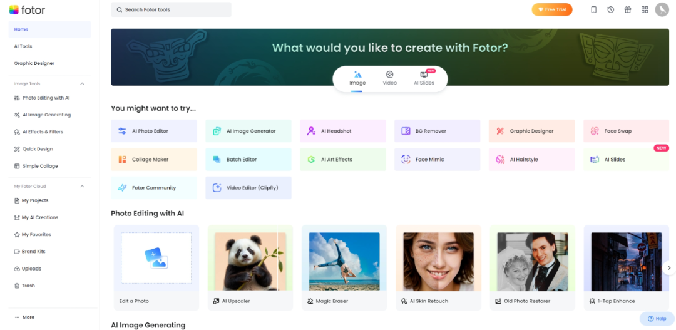676x330 pixels.
Task: Switch to the AI Slides tab
Action: click(x=424, y=78)
